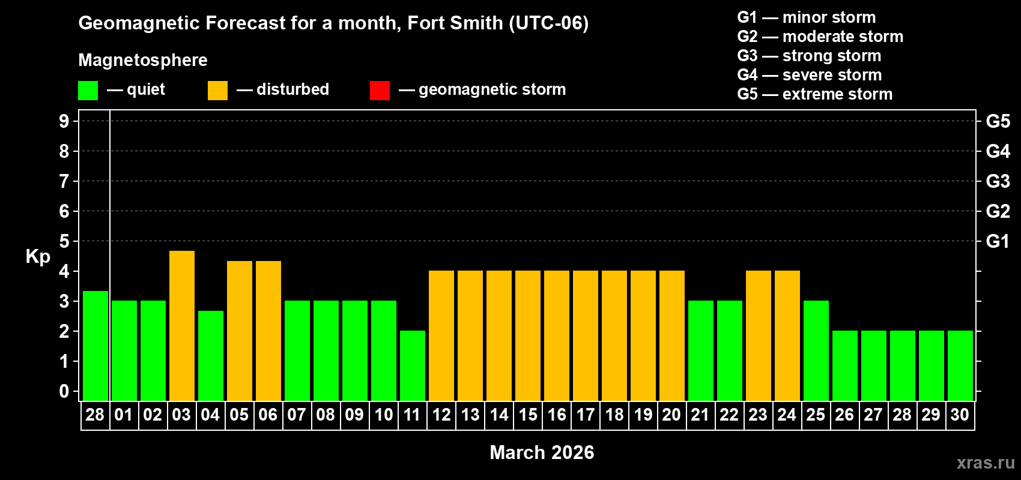1021x480 pixels.
Task: Click date label 13 on the axis
Action: coord(470,415)
